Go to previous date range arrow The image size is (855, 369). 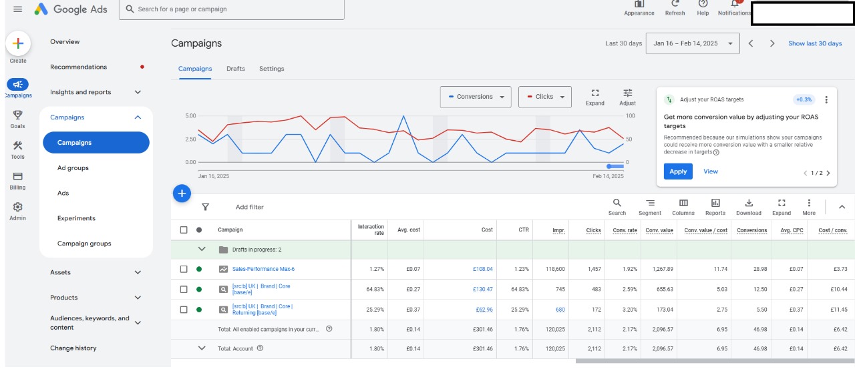(x=751, y=43)
